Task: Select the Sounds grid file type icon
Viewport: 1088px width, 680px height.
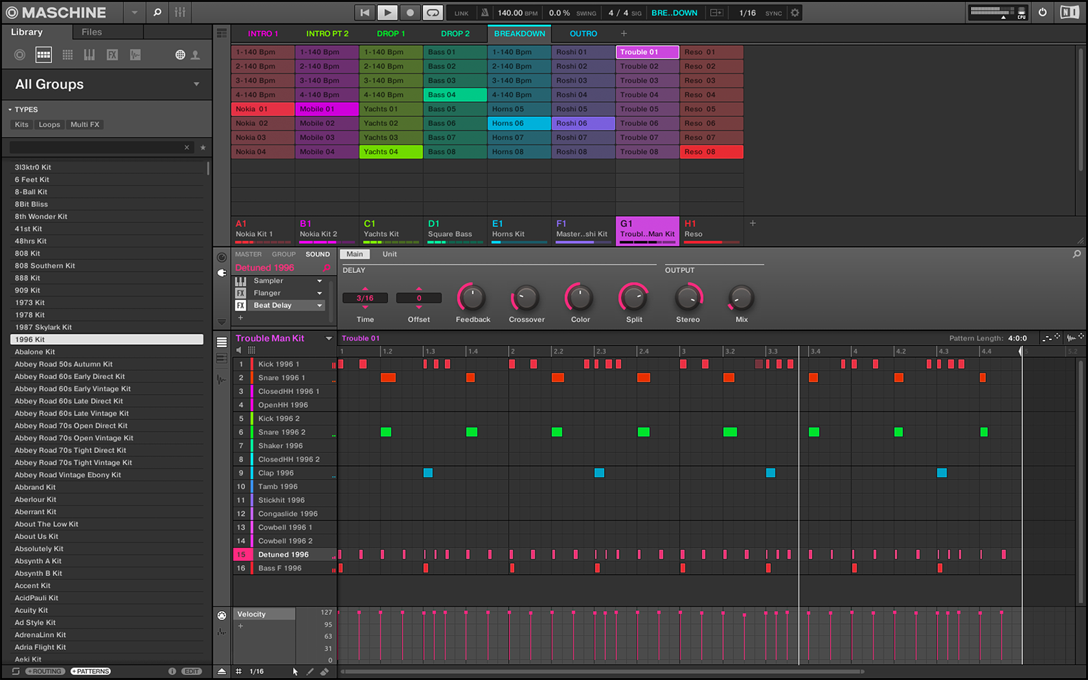Action: tap(68, 55)
